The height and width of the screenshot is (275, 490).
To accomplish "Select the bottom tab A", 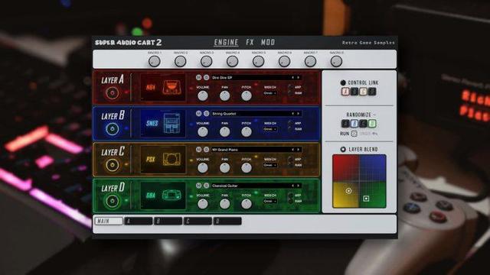I will click(139, 221).
